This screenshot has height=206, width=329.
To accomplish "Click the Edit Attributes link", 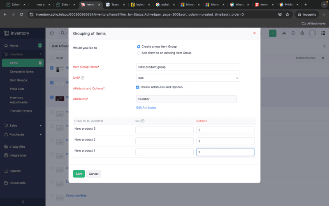I will click(146, 108).
